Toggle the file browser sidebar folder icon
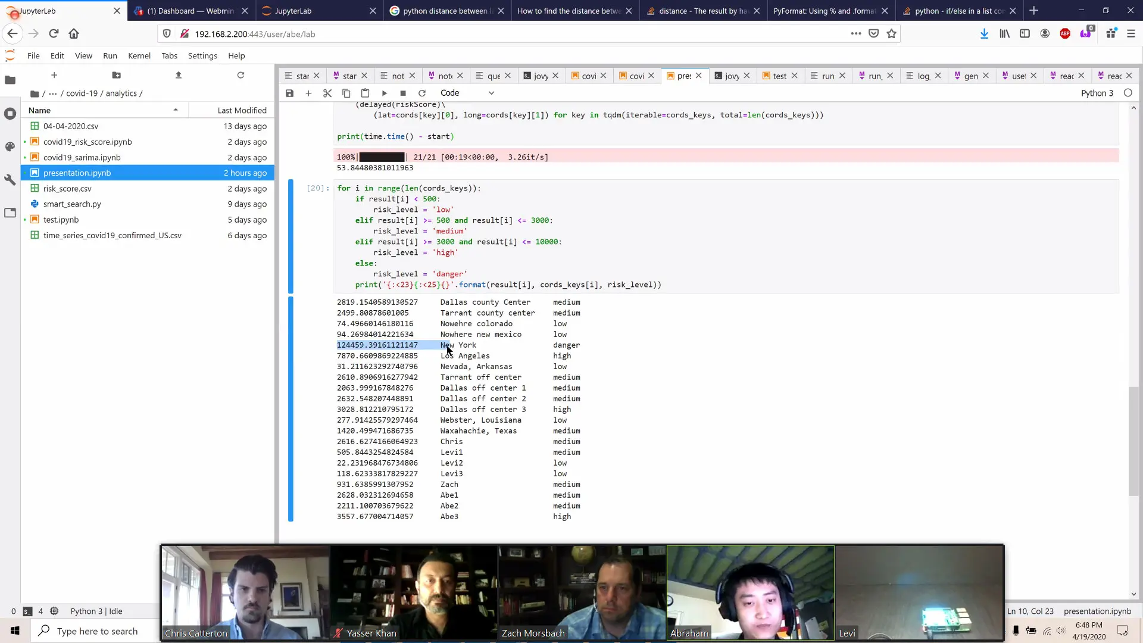Screen dimensions: 1143x643 click(10, 80)
